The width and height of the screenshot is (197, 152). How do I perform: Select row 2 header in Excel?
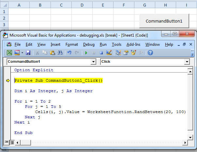click(x=4, y=18)
